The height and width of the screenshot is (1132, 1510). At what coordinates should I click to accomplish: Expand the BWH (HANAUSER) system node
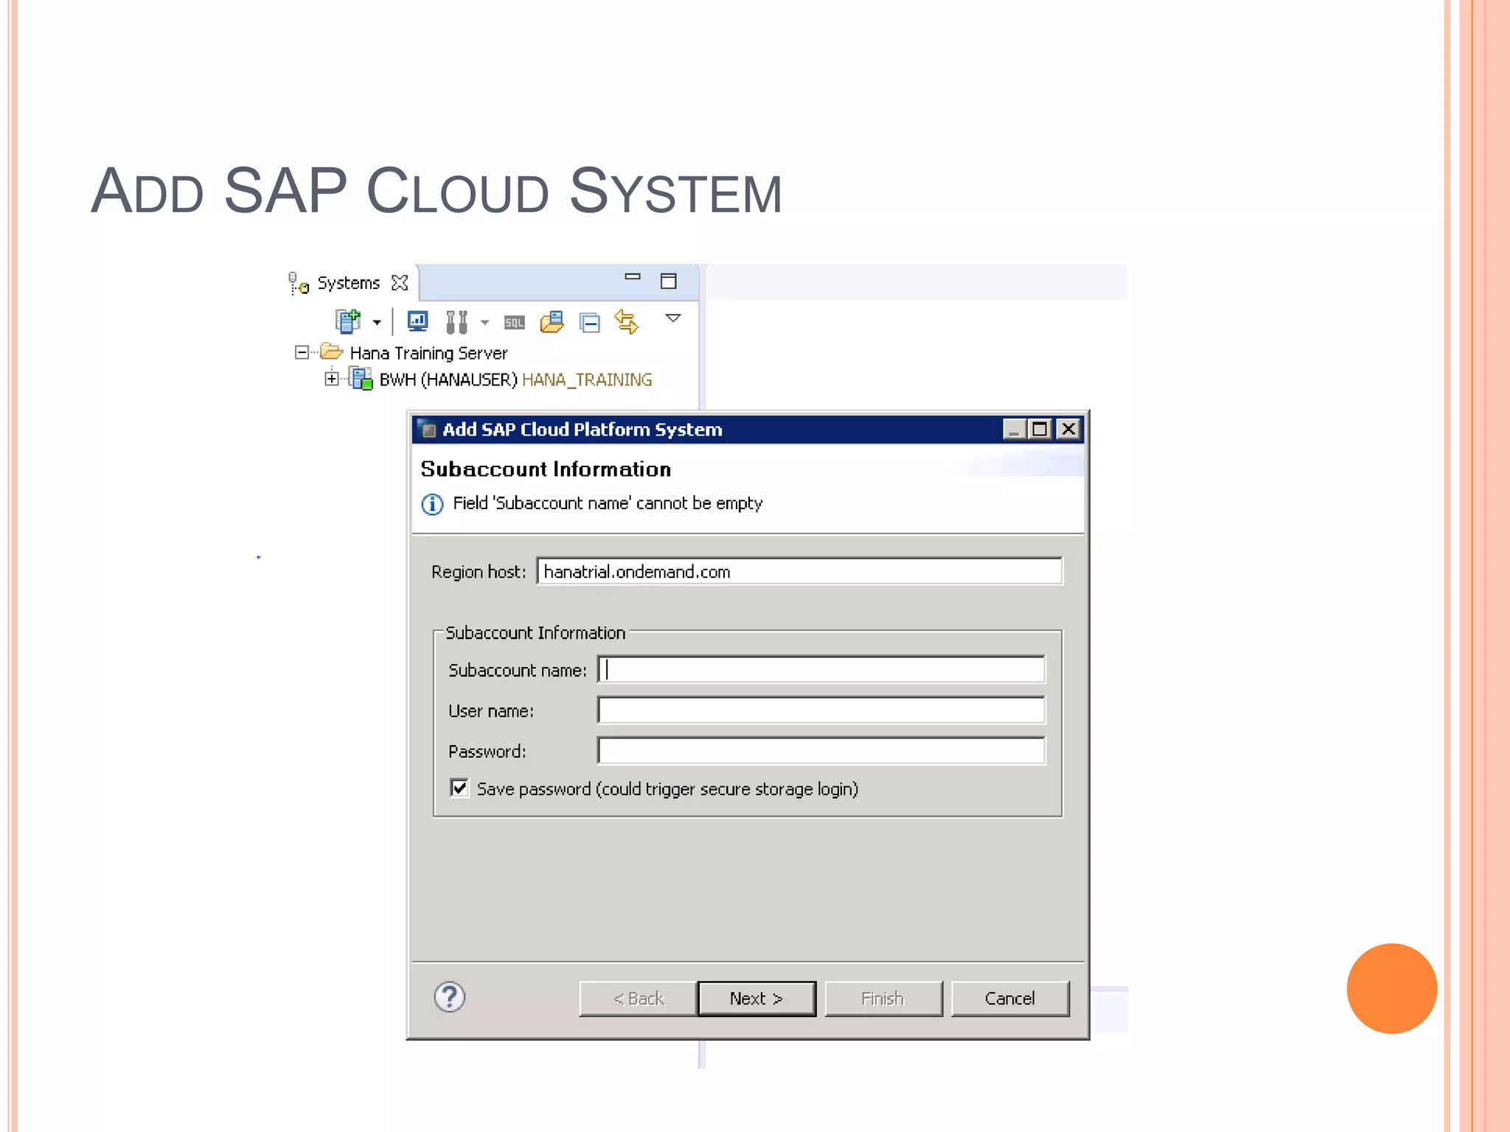point(332,379)
